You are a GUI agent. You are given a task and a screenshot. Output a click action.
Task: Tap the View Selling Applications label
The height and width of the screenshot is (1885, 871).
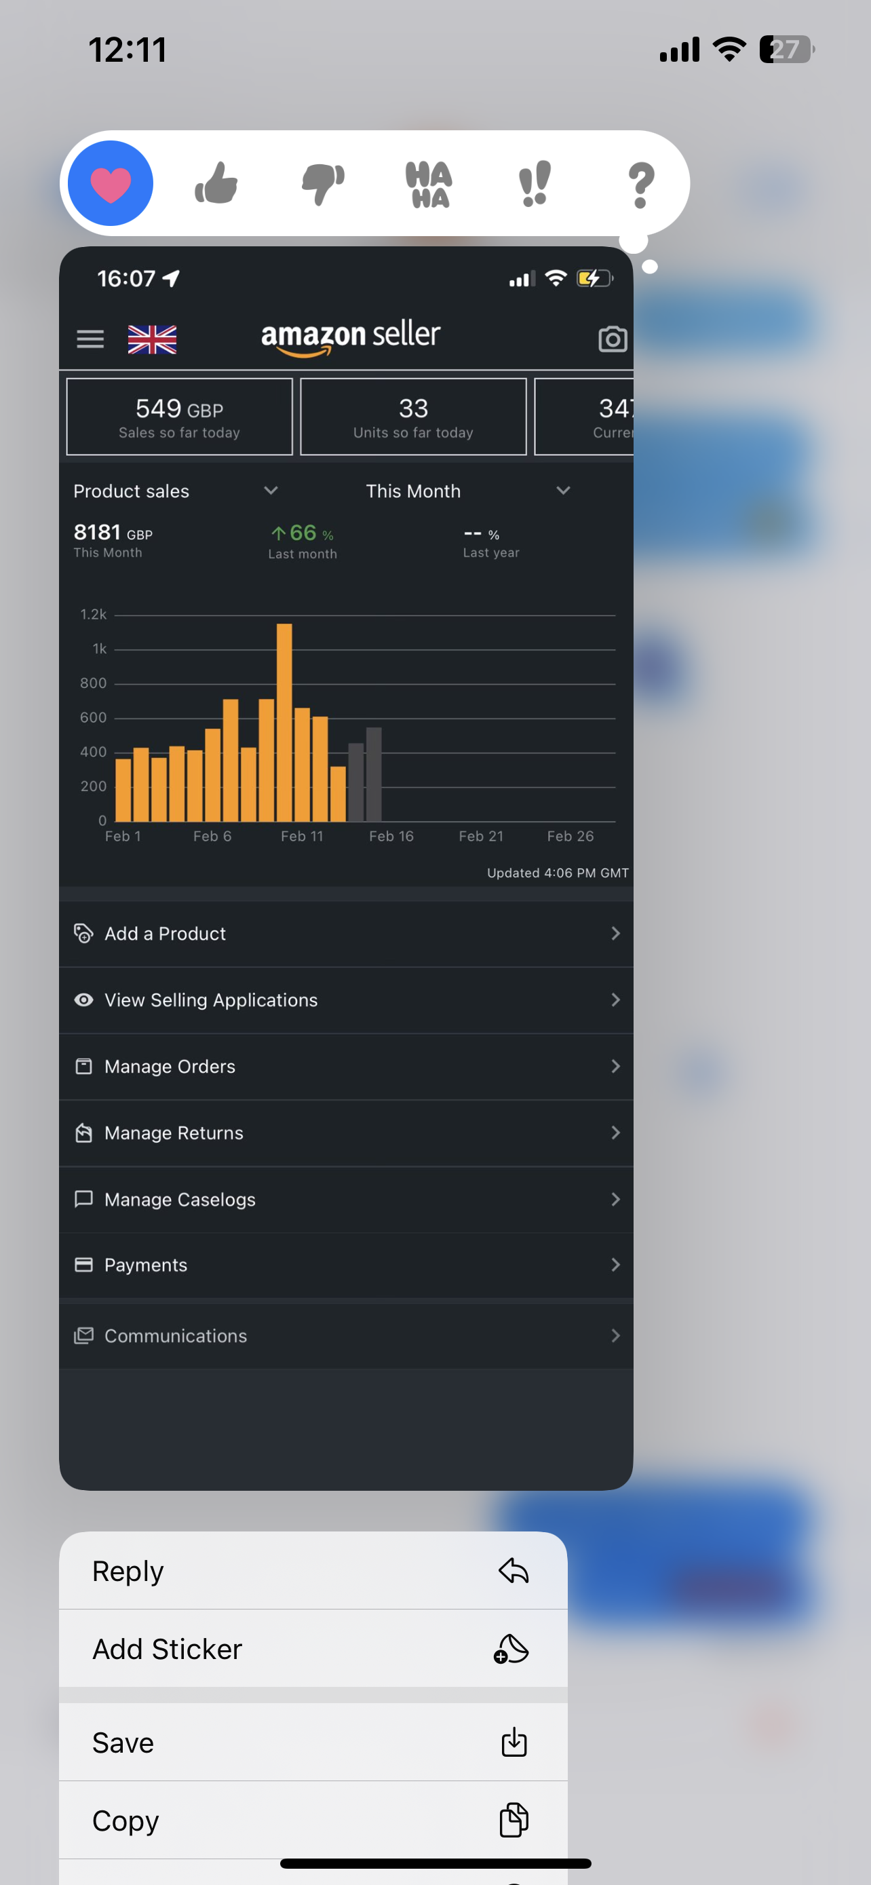[x=210, y=999]
